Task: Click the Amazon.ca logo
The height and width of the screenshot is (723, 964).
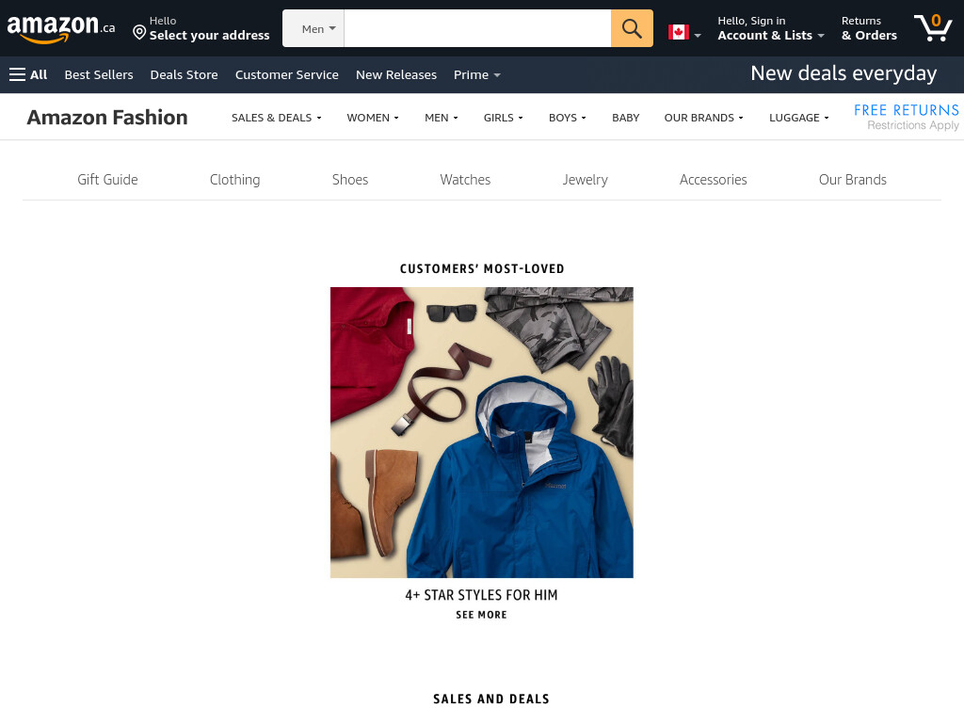Action: [61, 28]
